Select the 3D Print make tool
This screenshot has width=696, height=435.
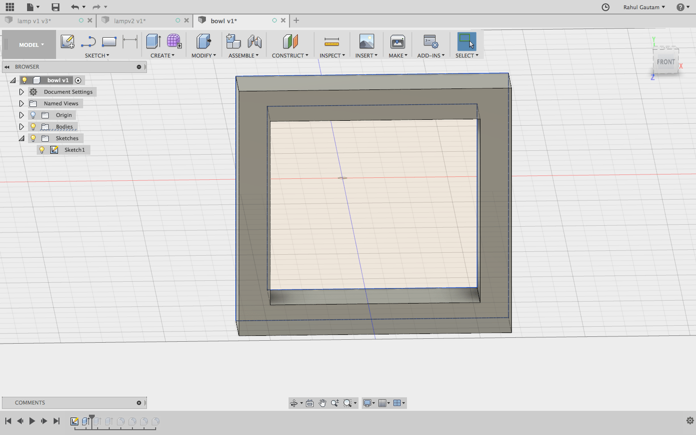[398, 42]
